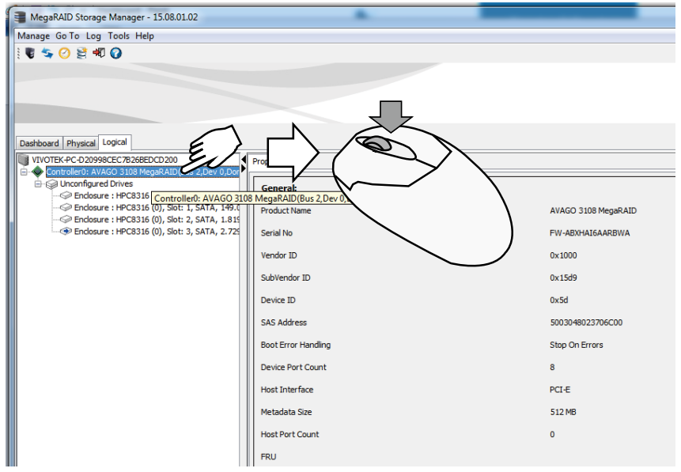Click the Product Name label

tap(286, 210)
